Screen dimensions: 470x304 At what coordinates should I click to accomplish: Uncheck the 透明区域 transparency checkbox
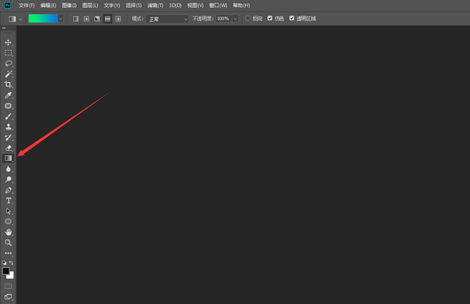(291, 19)
